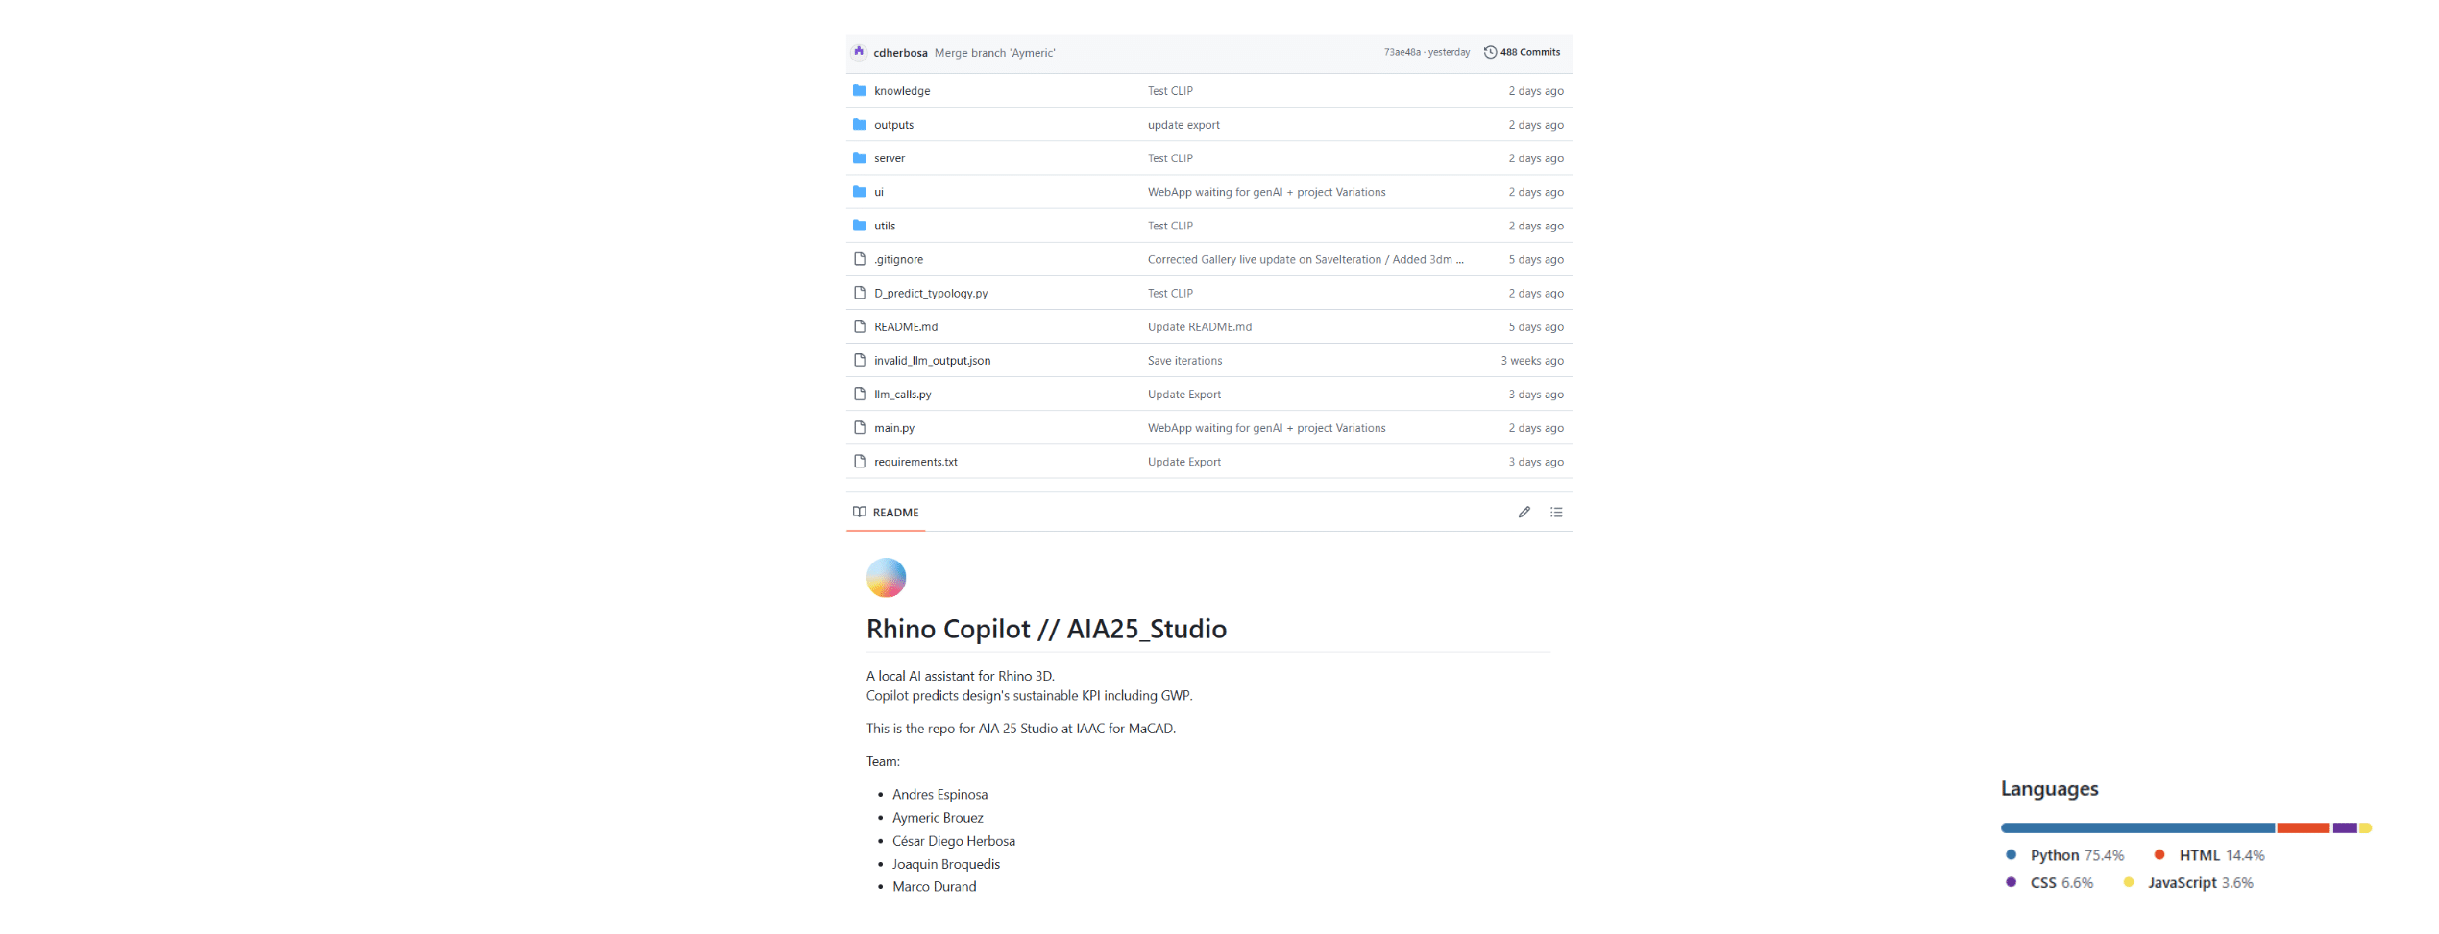Open the Merge branch 'Aymeric' commit message
This screenshot has height=934, width=2439.
click(x=994, y=53)
